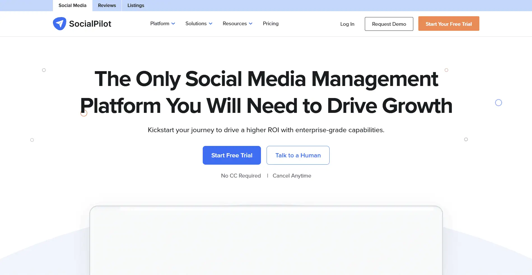Switch to the Reviews tab
Viewport: 532px width, 275px height.
tap(107, 6)
